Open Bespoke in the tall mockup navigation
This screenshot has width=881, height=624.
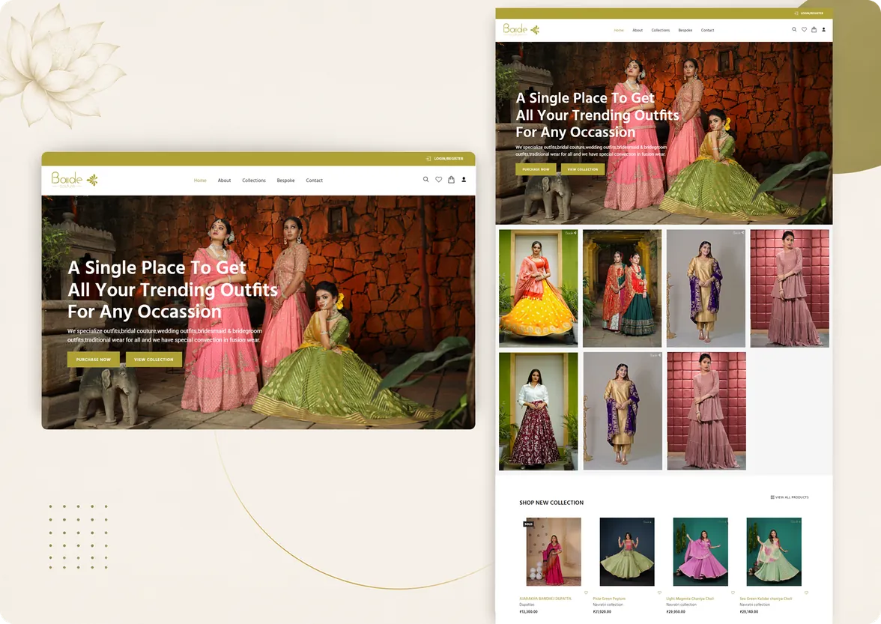685,30
